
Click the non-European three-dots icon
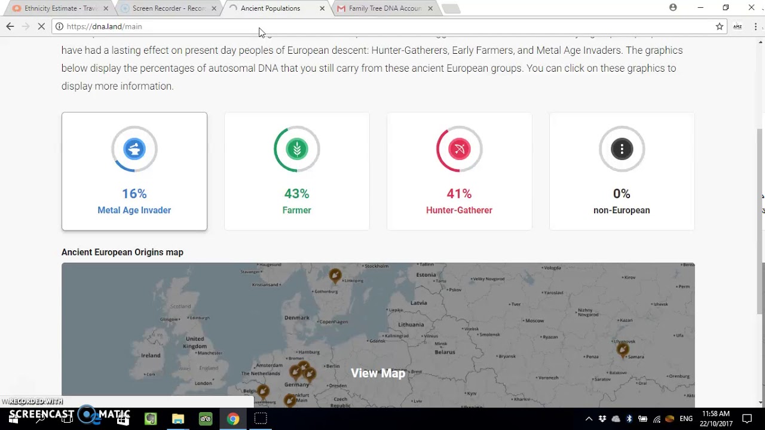click(x=622, y=149)
